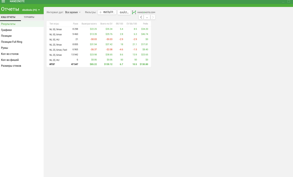Sort by Тип игры column header
293x177 pixels.
(54, 24)
